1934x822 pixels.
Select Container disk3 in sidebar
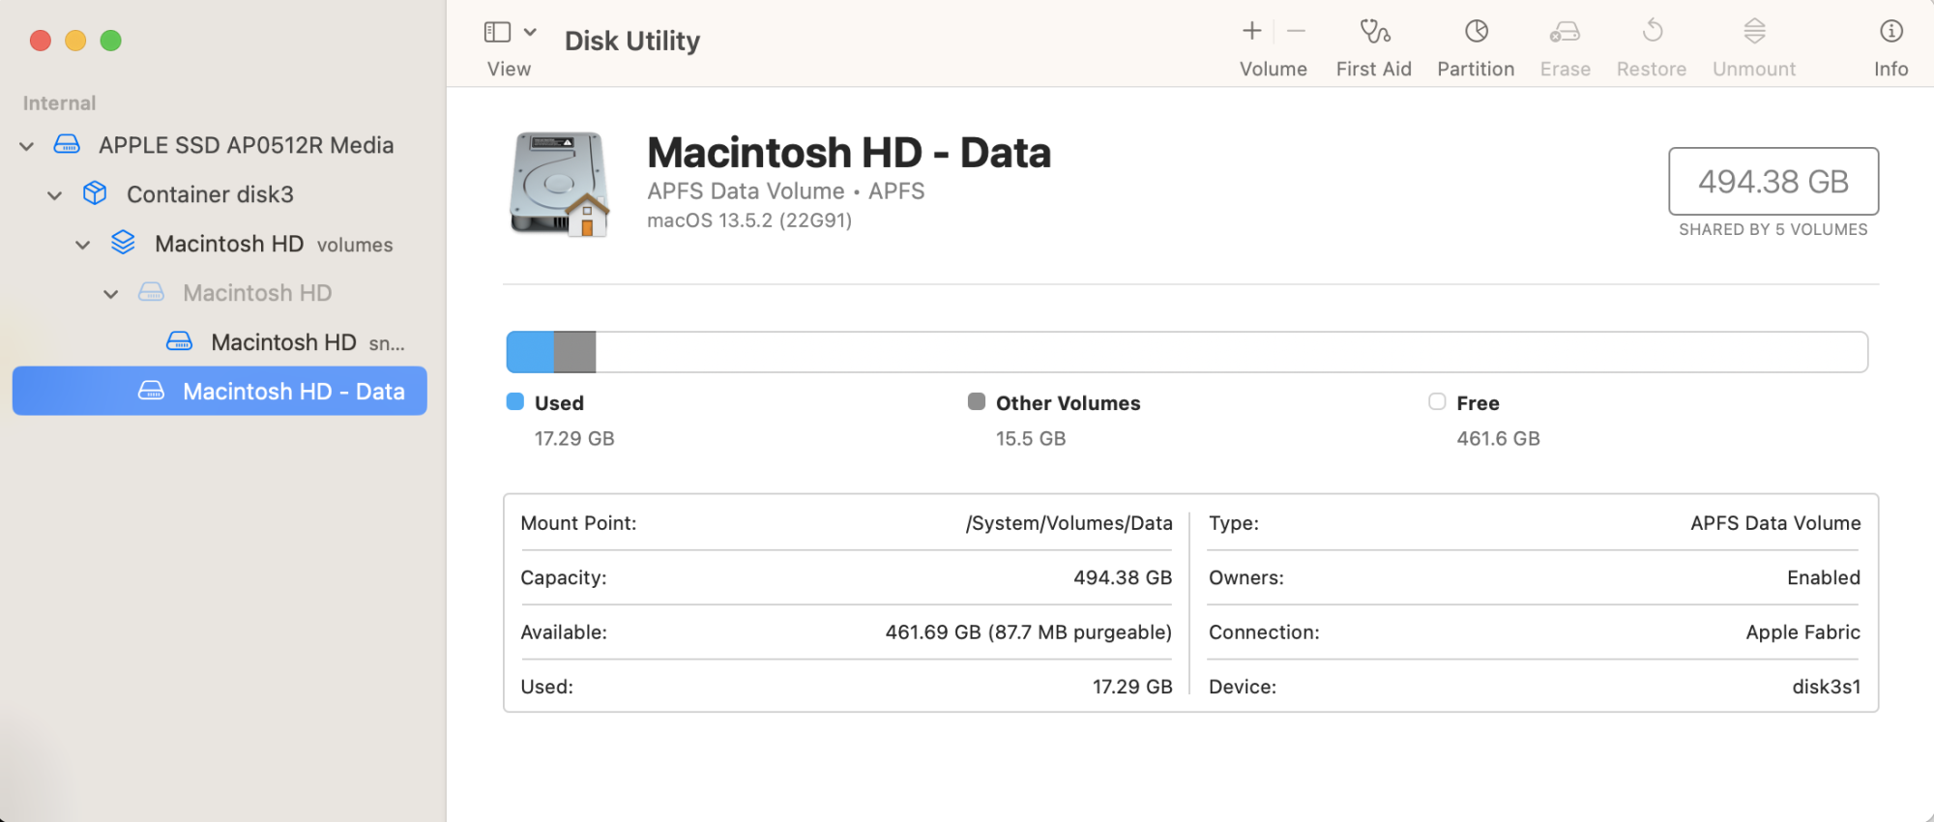point(220,194)
